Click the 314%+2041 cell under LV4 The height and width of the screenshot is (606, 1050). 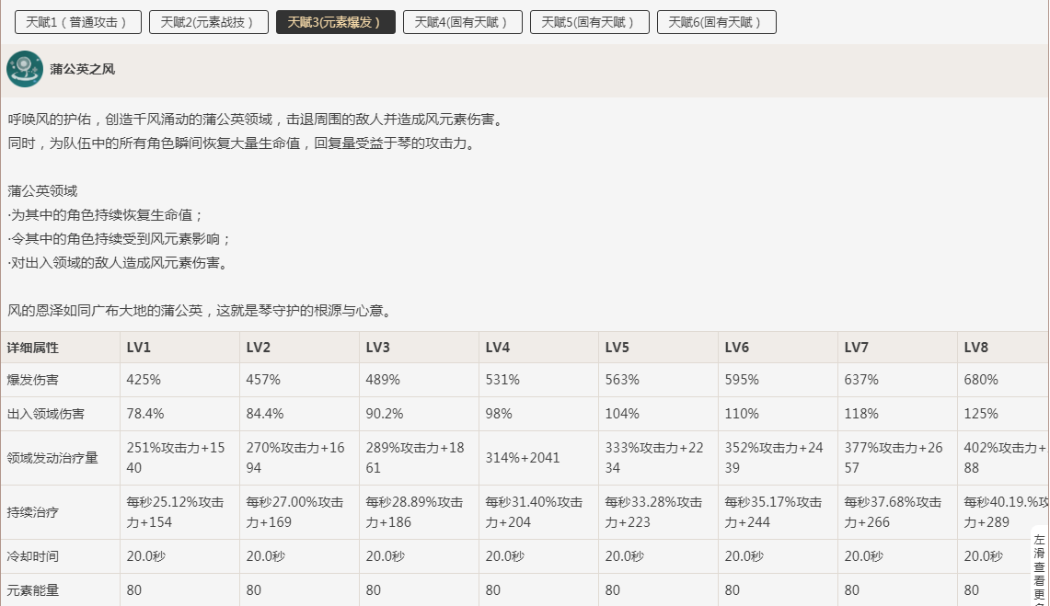(523, 457)
